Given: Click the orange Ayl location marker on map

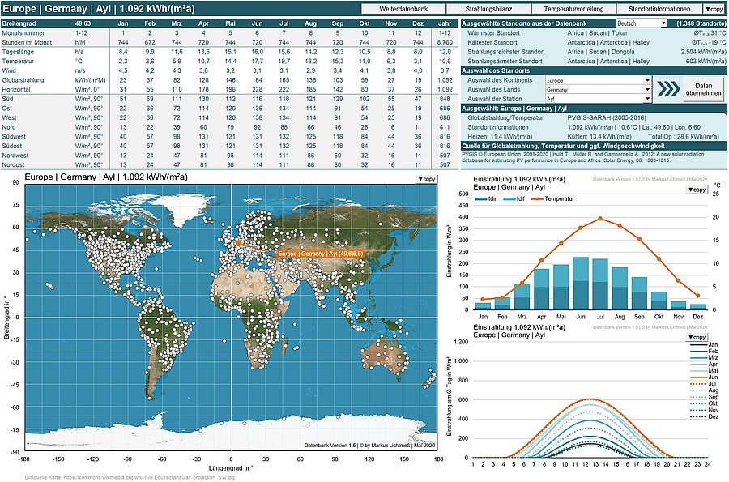Looking at the screenshot, I should tap(238, 241).
